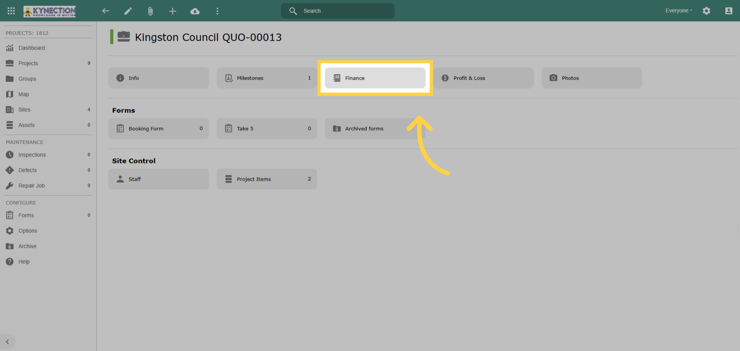Viewport: 740px width, 351px height.
Task: Click the Kynection logo
Action: (50, 11)
